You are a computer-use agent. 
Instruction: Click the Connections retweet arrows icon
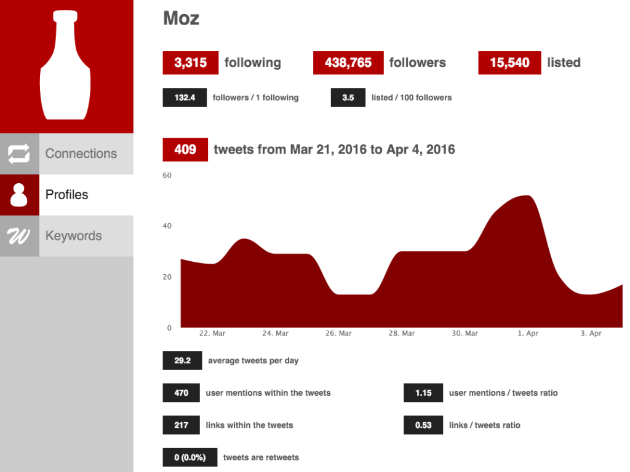click(19, 154)
